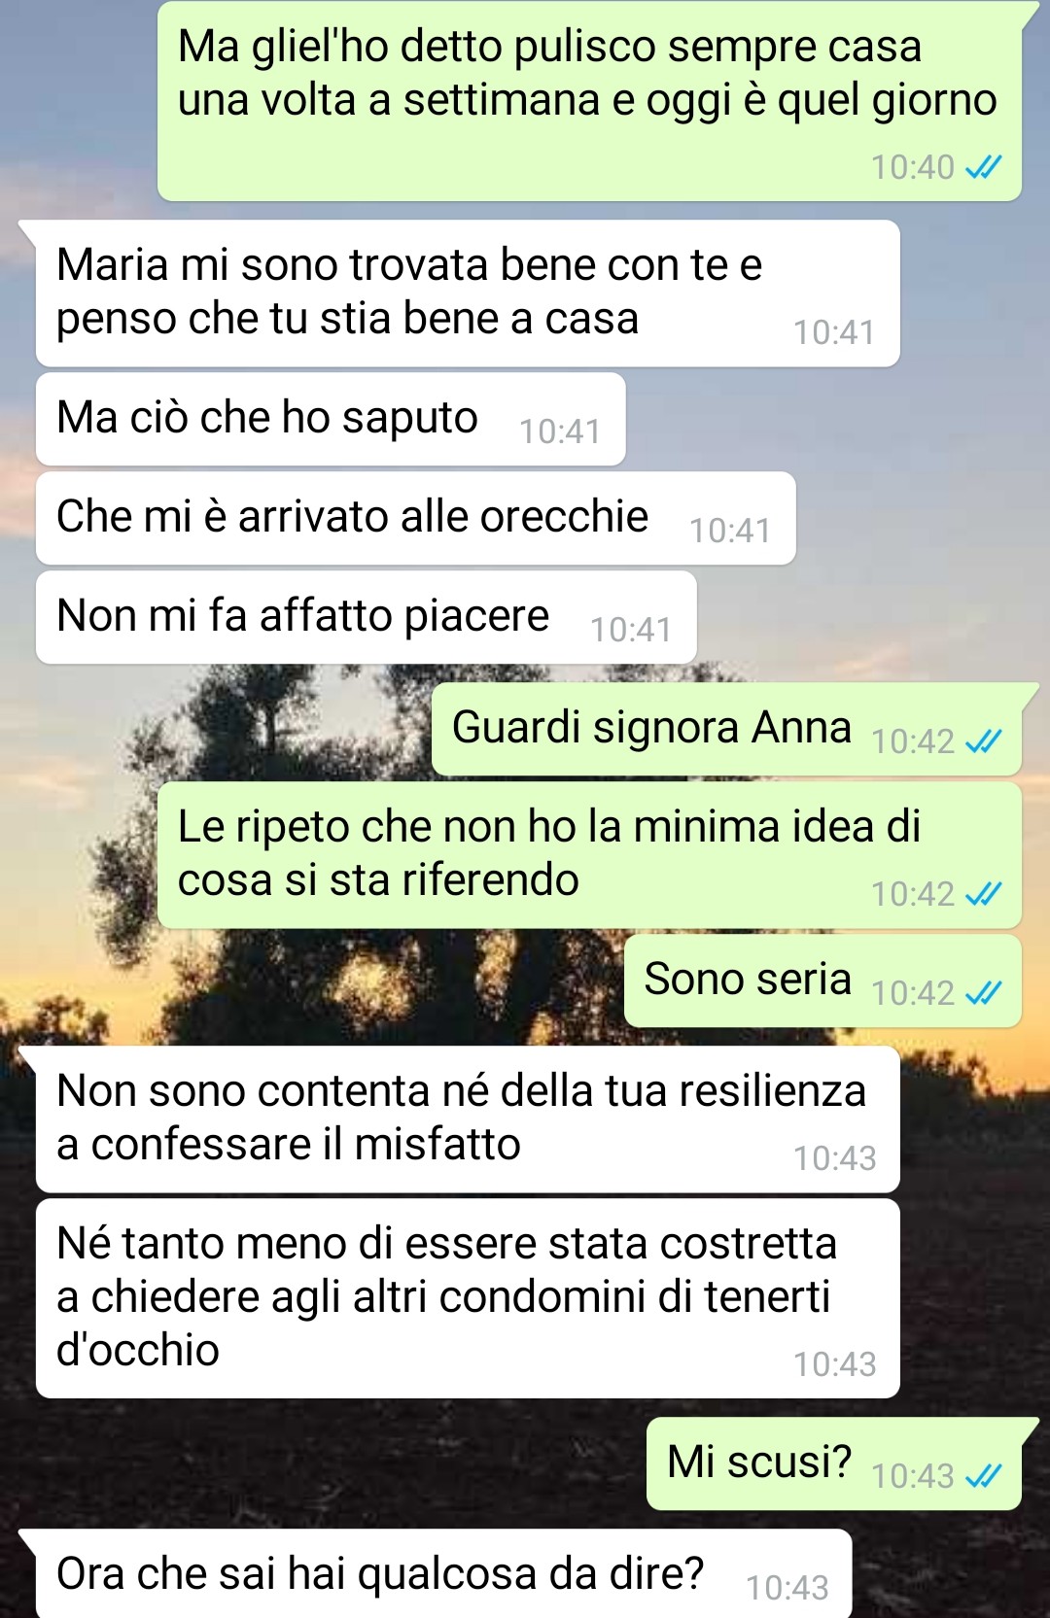Tap blue checkmarks on 'Sono seria' message

click(983, 993)
